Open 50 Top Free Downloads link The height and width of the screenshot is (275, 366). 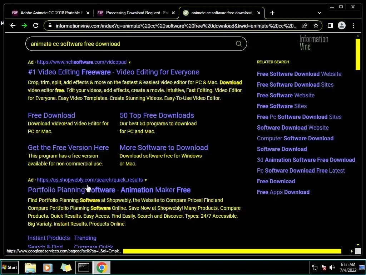coord(157,115)
